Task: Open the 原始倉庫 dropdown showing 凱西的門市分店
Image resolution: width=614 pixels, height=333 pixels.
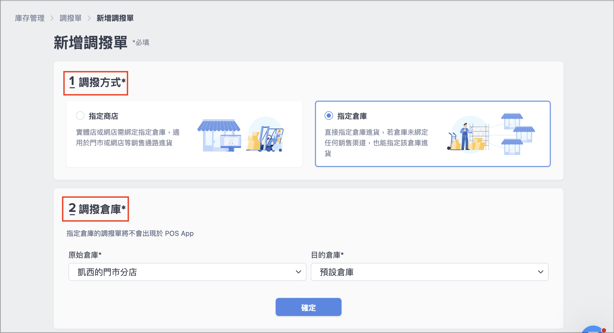Action: click(x=187, y=272)
